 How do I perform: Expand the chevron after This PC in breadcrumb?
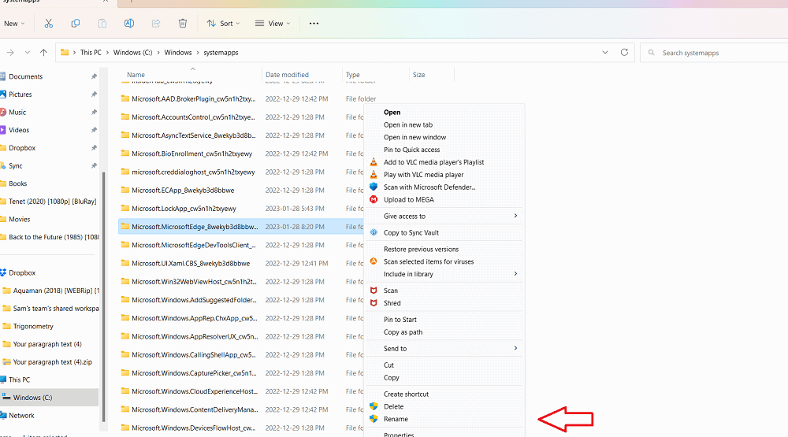pos(107,52)
